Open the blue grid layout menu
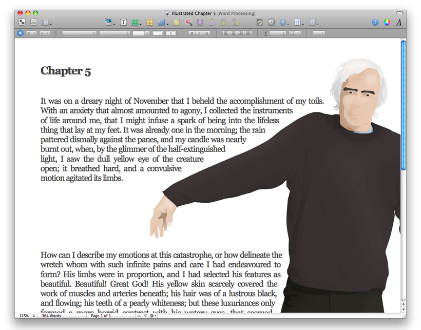 coord(299,22)
